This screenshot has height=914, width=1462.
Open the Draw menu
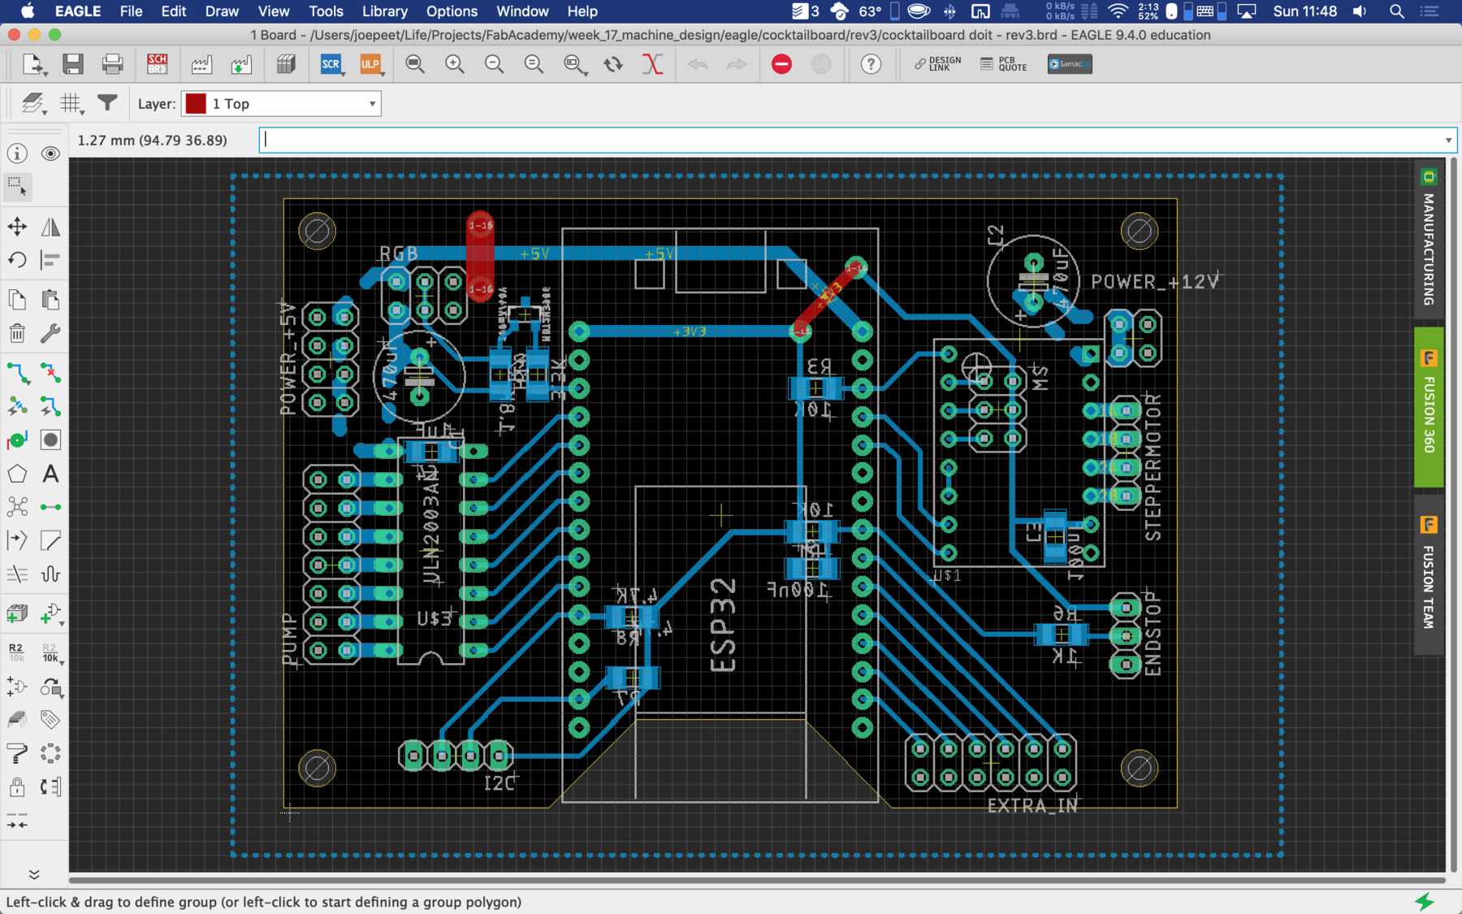coord(222,11)
